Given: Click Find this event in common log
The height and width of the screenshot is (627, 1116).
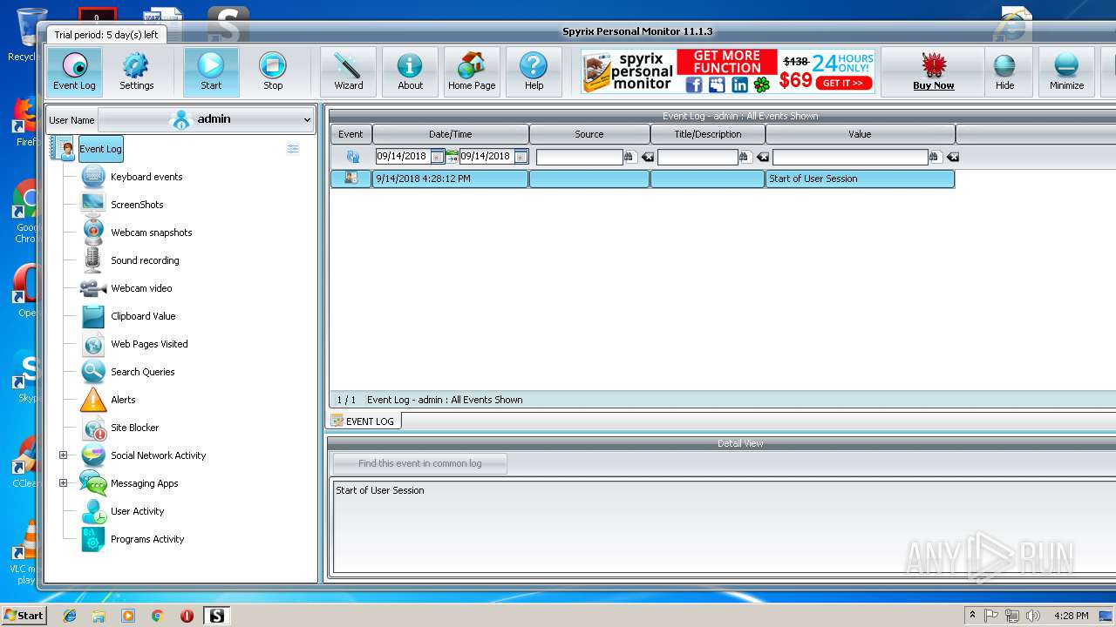Looking at the screenshot, I should (419, 463).
